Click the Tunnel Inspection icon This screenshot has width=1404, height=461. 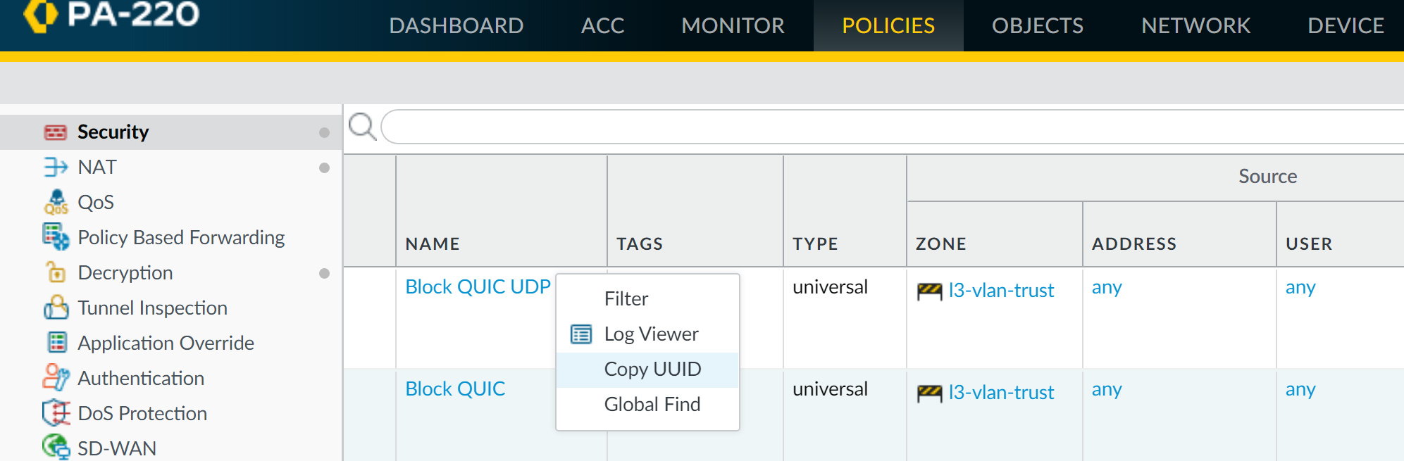pyautogui.click(x=56, y=308)
